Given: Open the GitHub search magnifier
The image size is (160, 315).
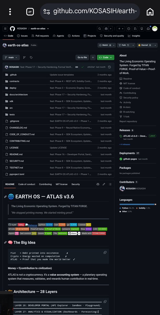Looking at the screenshot, I should click(x=100, y=29).
